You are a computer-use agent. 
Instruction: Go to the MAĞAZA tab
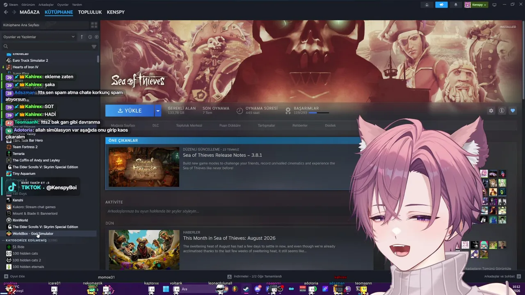[x=30, y=12]
